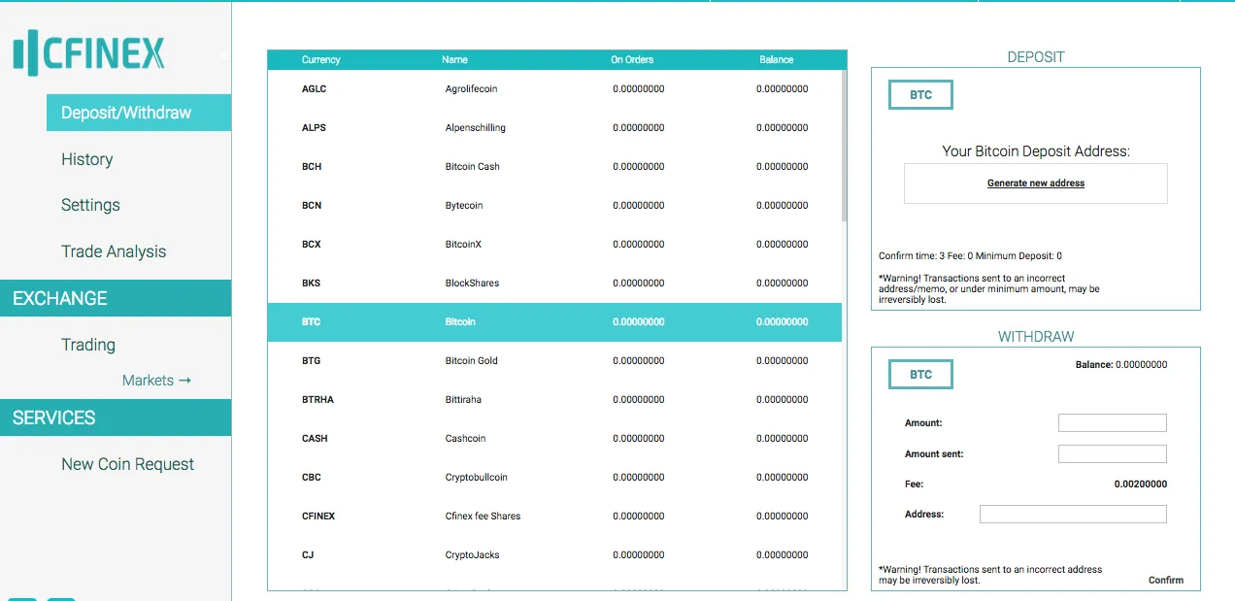The image size is (1235, 601).
Task: Click the withdraw Balance value
Action: [x=1142, y=365]
